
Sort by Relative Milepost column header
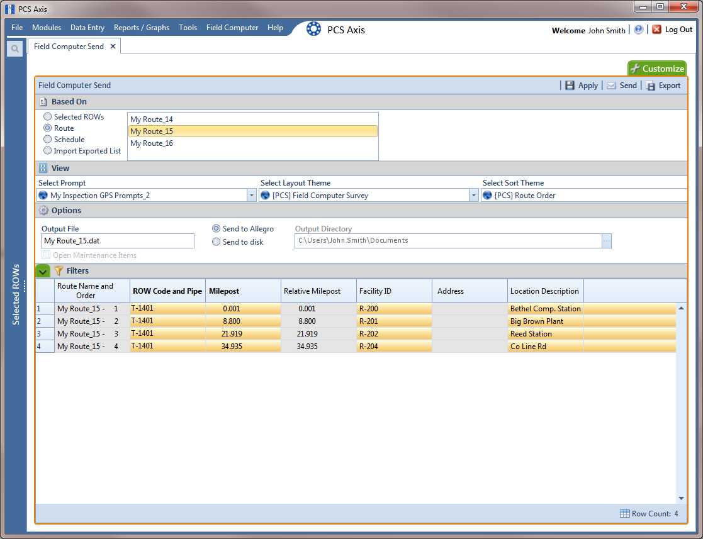318,291
